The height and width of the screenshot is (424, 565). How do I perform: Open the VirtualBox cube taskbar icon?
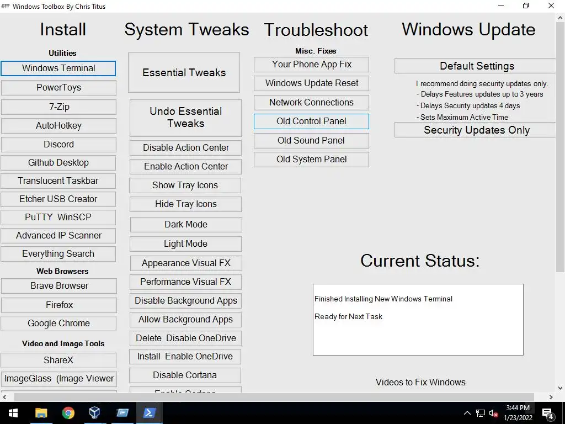click(x=95, y=413)
